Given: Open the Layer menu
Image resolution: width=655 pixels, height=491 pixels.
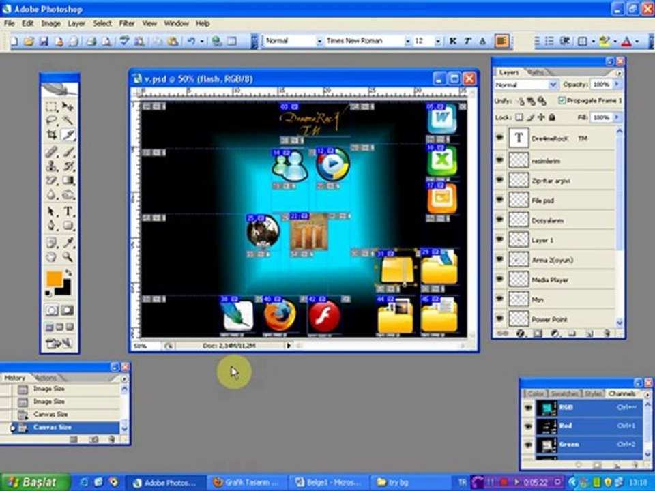Looking at the screenshot, I should (x=76, y=23).
